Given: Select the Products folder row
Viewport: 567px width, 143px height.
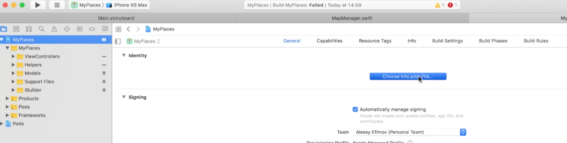Looking at the screenshot, I should pyautogui.click(x=56, y=98).
